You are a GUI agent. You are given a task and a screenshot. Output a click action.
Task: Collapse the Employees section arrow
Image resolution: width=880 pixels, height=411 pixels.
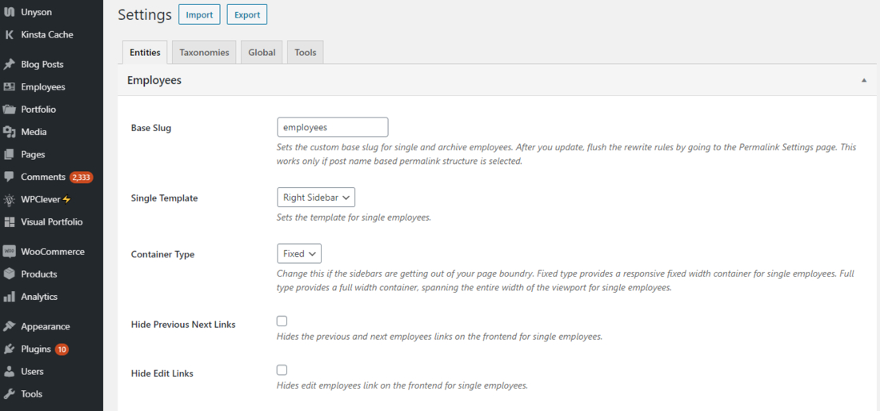864,80
